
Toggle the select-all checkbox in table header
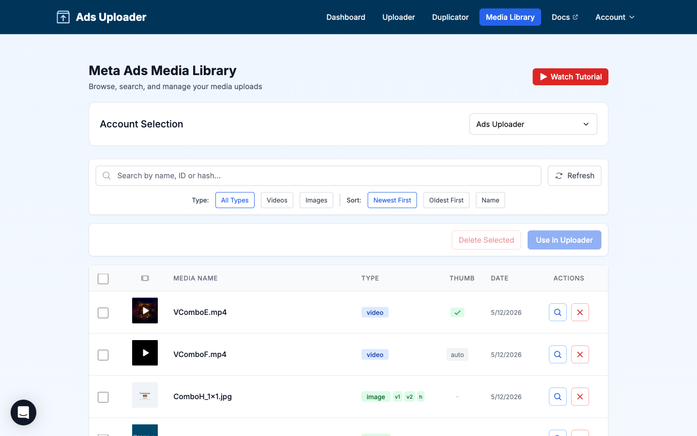pyautogui.click(x=103, y=279)
